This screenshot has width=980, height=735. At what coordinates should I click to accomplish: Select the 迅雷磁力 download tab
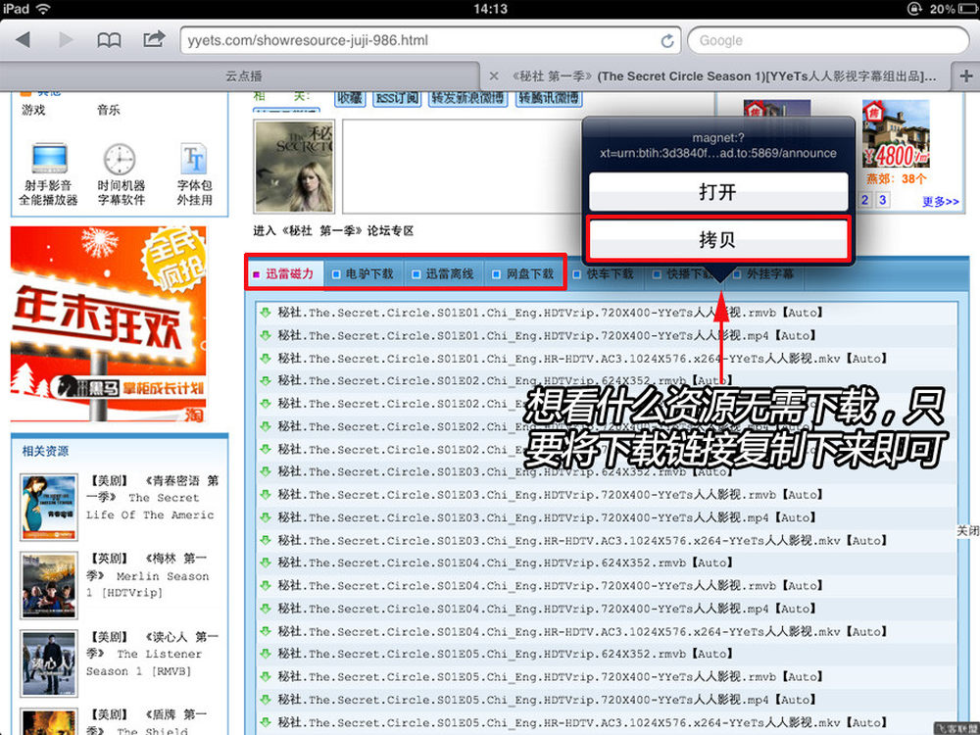(x=284, y=273)
